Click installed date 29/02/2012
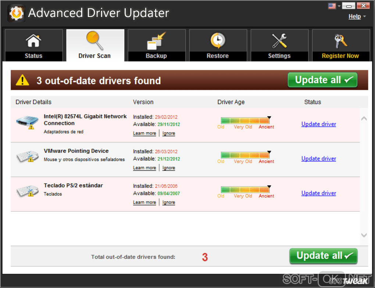375x288 pixels. click(166, 117)
